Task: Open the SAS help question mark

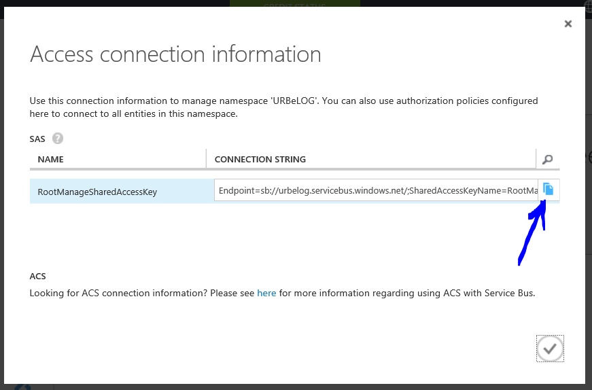Action: point(58,139)
